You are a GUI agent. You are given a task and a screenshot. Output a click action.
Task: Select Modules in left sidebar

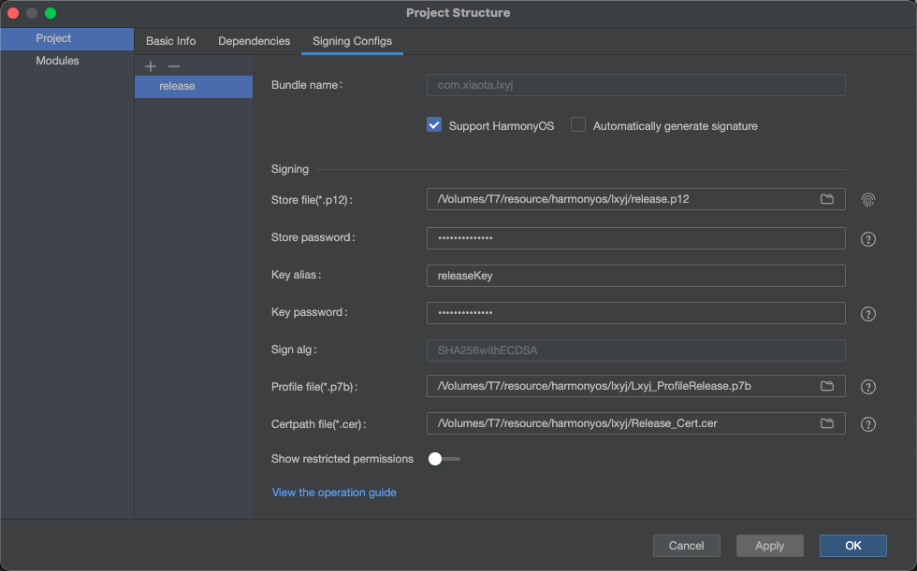(x=57, y=61)
